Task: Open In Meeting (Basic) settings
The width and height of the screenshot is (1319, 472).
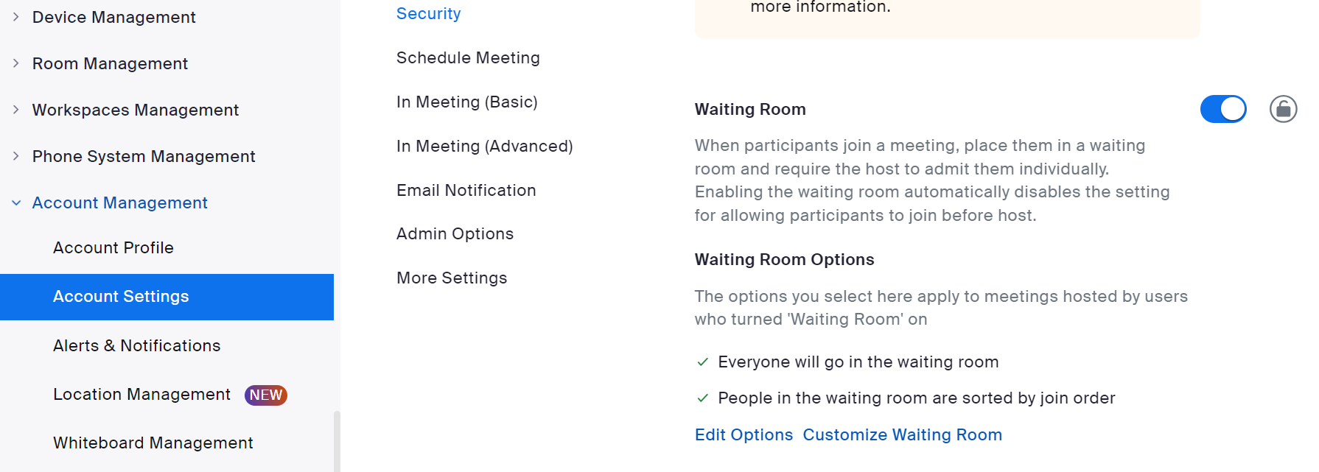Action: click(x=467, y=102)
